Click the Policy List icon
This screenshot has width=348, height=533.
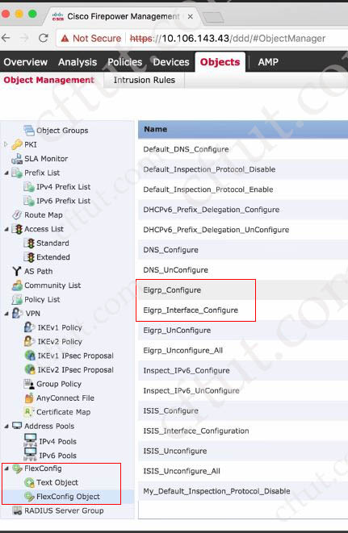pos(17,299)
